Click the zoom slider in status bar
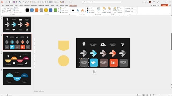 [x=161, y=95]
